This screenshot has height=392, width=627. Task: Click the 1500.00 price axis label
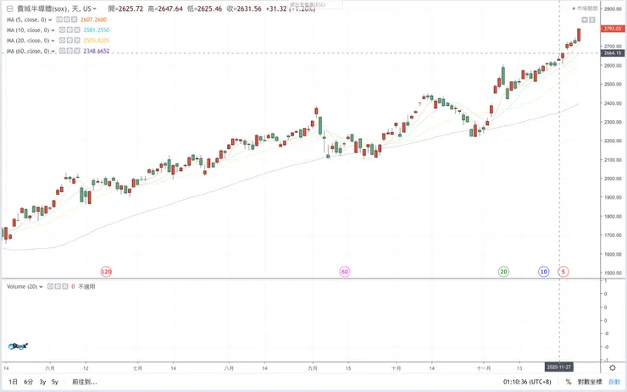tap(613, 273)
